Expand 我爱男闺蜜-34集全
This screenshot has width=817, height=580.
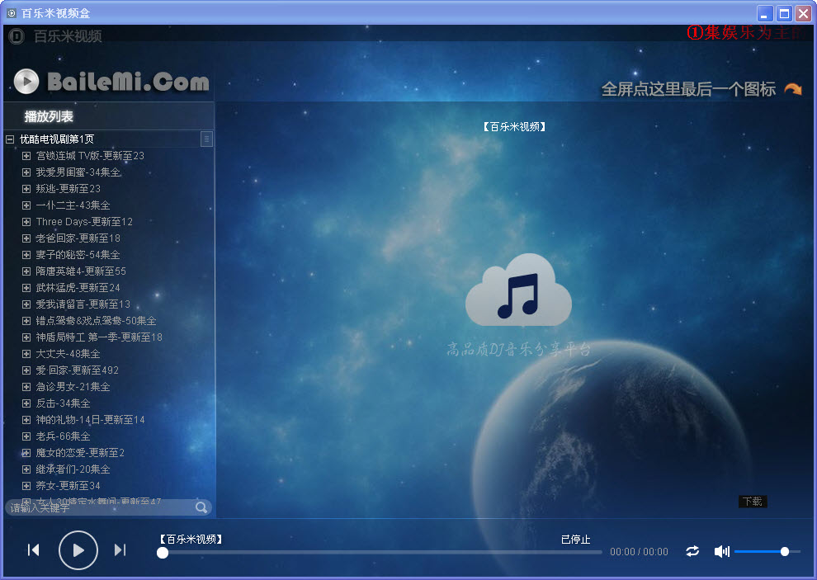26,172
